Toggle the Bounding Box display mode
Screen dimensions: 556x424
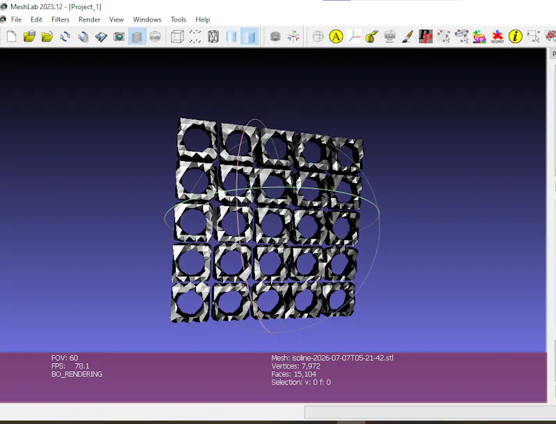pos(177,37)
